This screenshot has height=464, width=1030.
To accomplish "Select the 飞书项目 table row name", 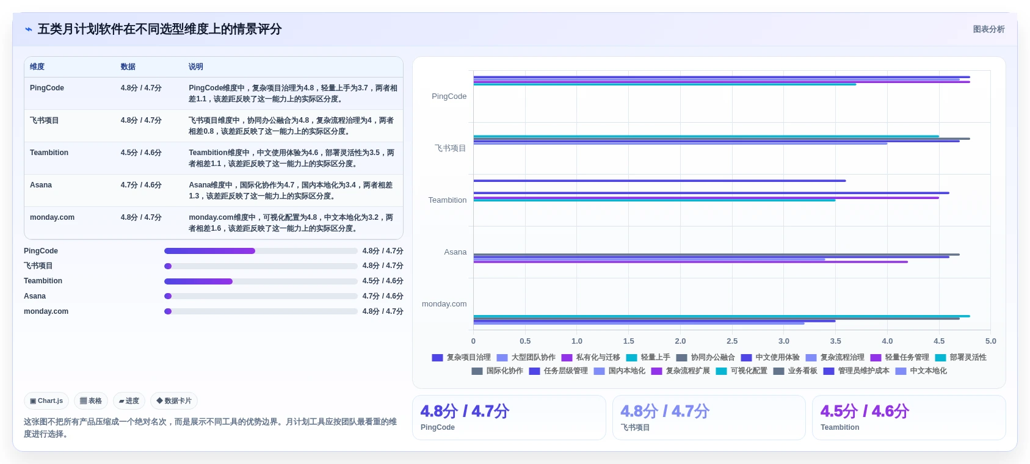I will 45,120.
